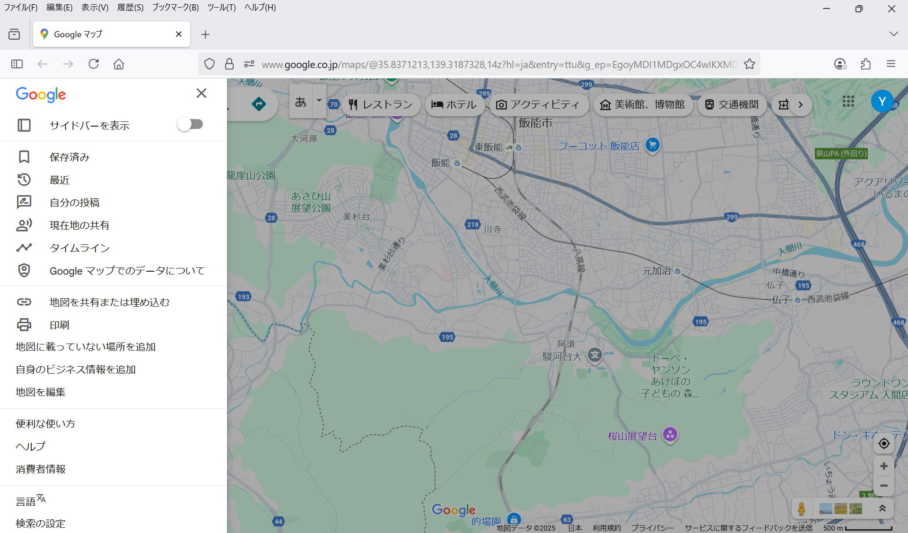Click the Firefox bookmark star icon
Viewport: 908px width, 533px height.
750,64
